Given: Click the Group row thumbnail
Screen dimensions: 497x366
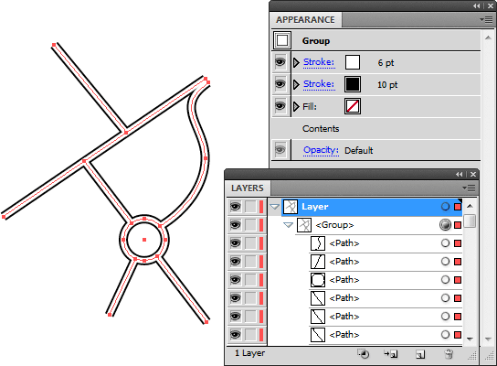Looking at the screenshot, I should click(x=304, y=225).
